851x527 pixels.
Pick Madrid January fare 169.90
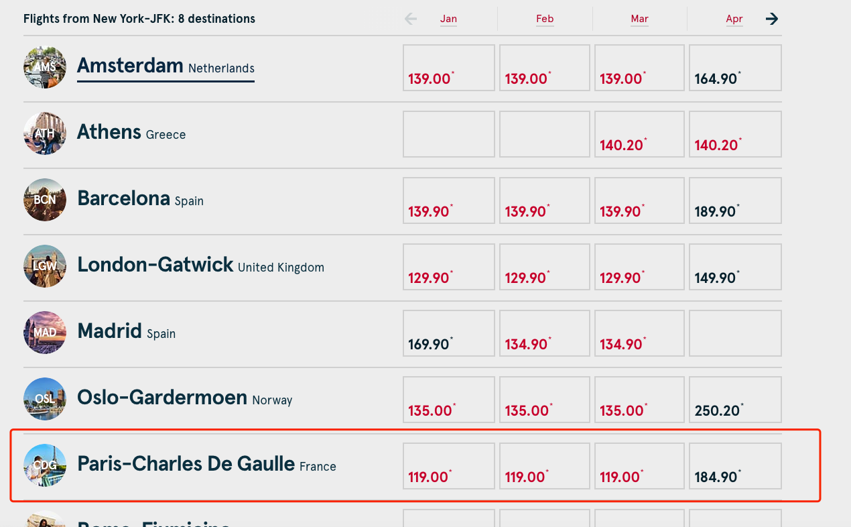coord(449,333)
